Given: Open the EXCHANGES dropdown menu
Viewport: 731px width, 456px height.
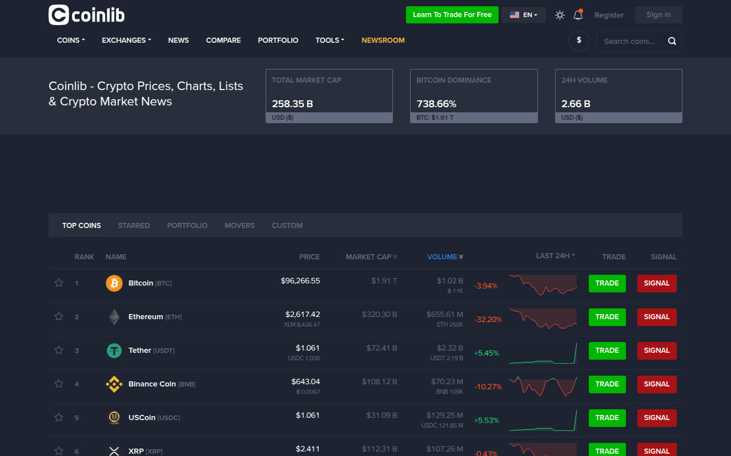Looking at the screenshot, I should coord(126,40).
